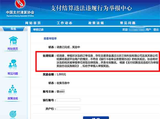Select 常见问题 in the top navigation bar

128,23
